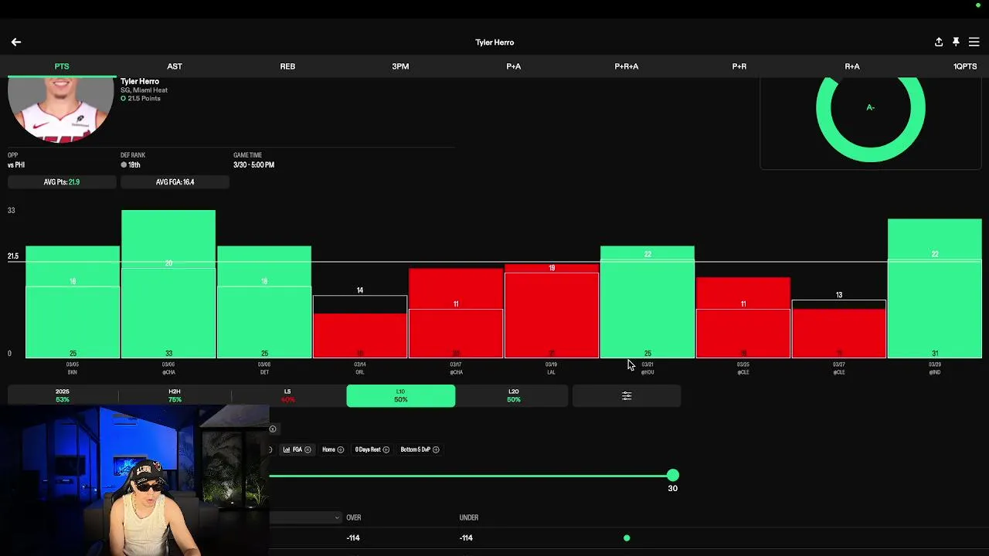Image resolution: width=989 pixels, height=556 pixels.
Task: Switch to the 3PM tab
Action: [x=400, y=66]
